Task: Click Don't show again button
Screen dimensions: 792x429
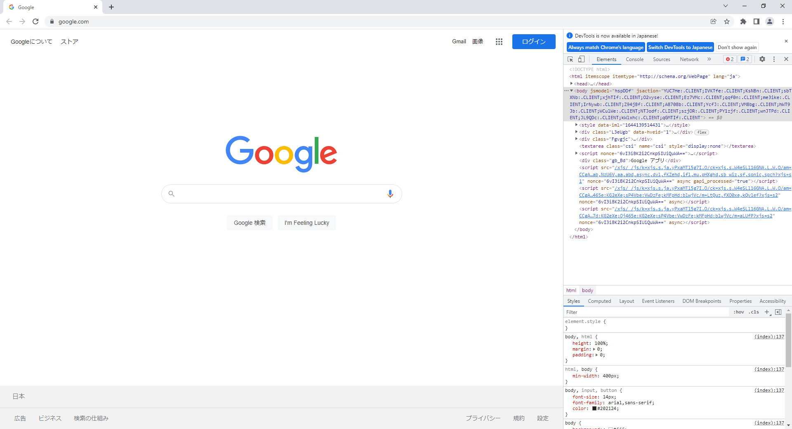Action: [x=737, y=47]
